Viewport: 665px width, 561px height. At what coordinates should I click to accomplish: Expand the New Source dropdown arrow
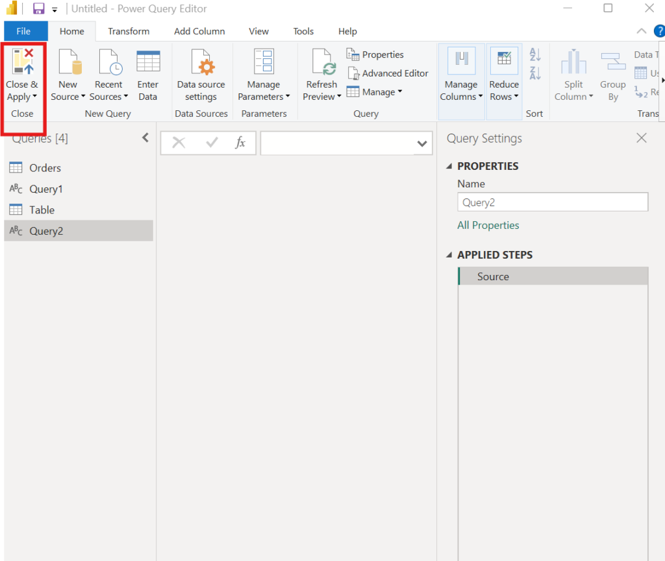pyautogui.click(x=83, y=97)
